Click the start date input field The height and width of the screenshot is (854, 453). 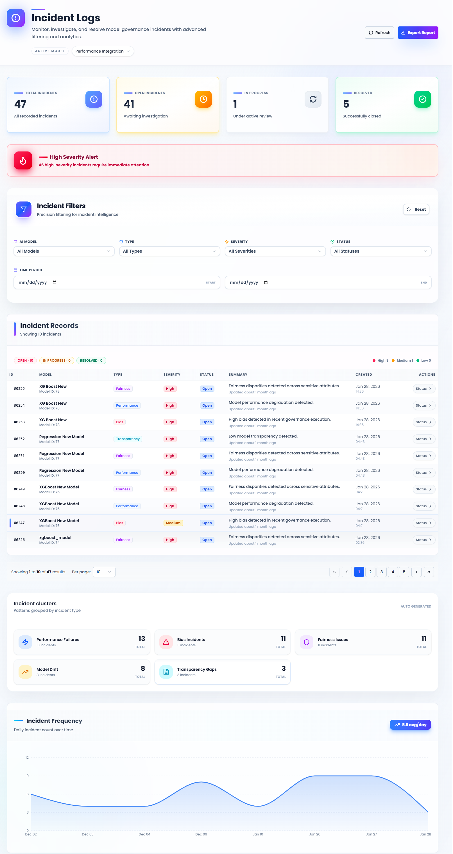tap(117, 282)
